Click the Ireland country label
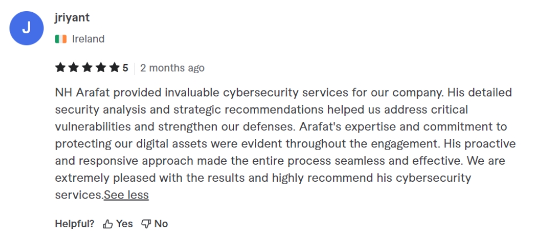The width and height of the screenshot is (535, 245). coord(88,39)
